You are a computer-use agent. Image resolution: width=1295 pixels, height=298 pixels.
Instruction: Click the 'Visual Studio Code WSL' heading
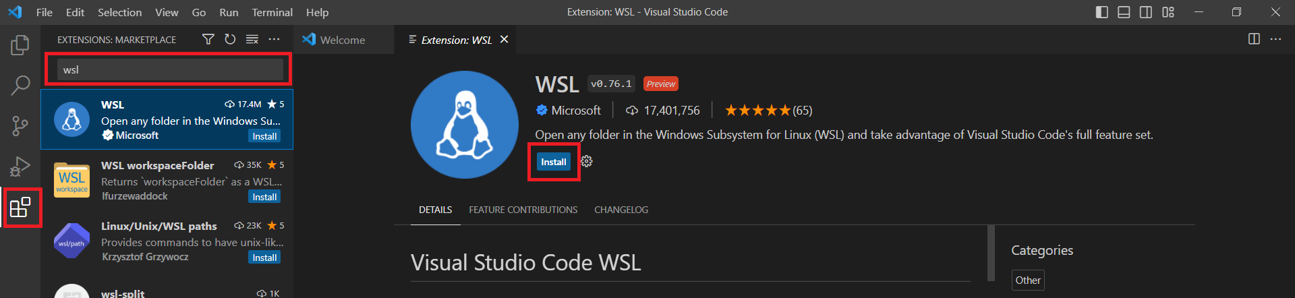[x=526, y=262]
